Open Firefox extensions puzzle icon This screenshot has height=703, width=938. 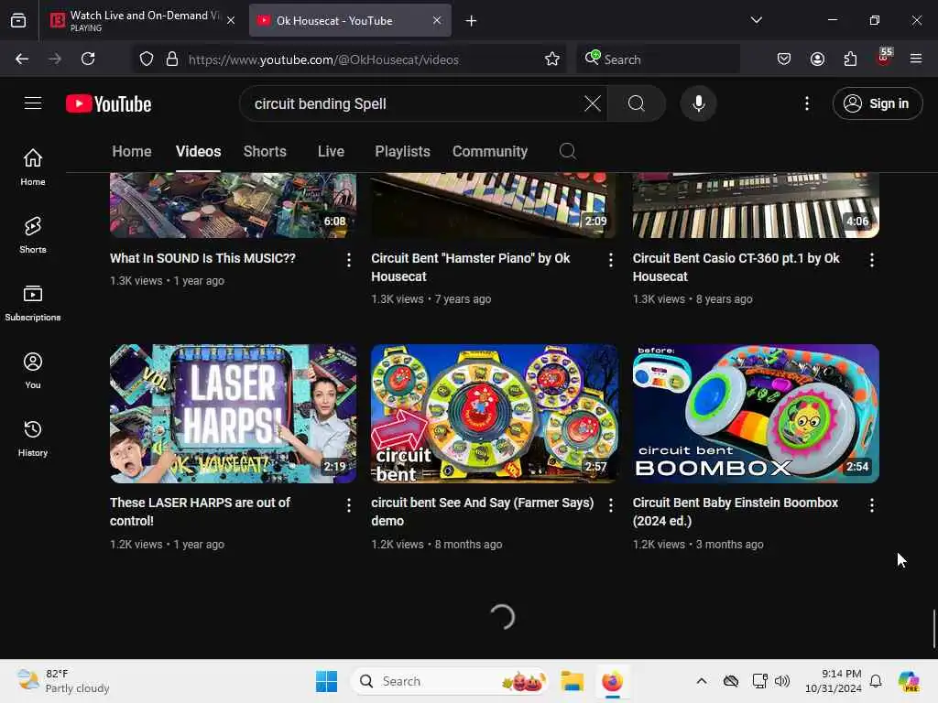point(850,59)
